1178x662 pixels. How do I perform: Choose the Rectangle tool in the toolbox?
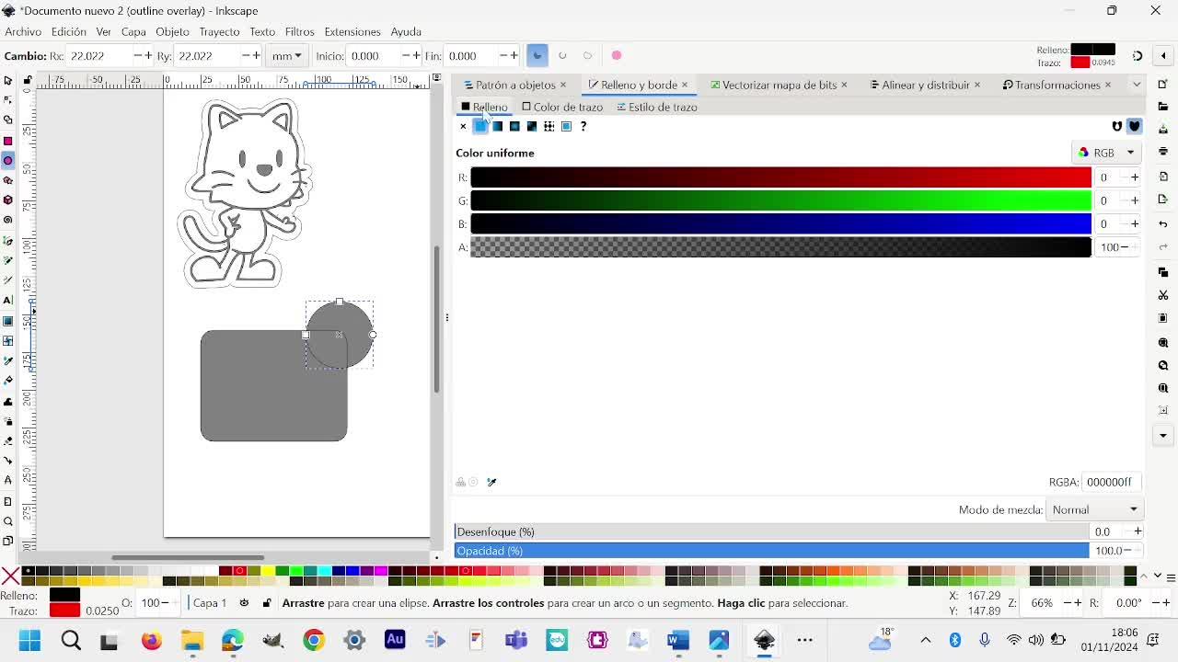[8, 141]
